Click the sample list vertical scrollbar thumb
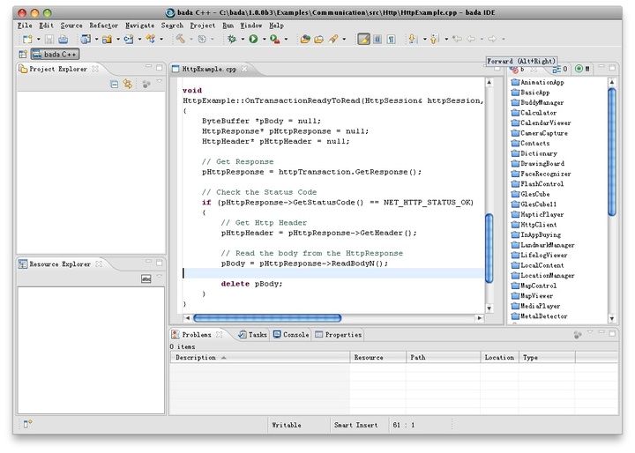Screen dimensions: 635x453 612,152
